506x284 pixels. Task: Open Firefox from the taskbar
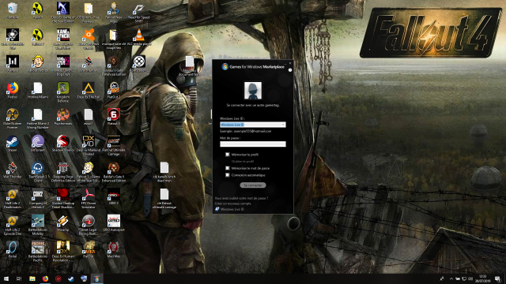click(x=45, y=278)
